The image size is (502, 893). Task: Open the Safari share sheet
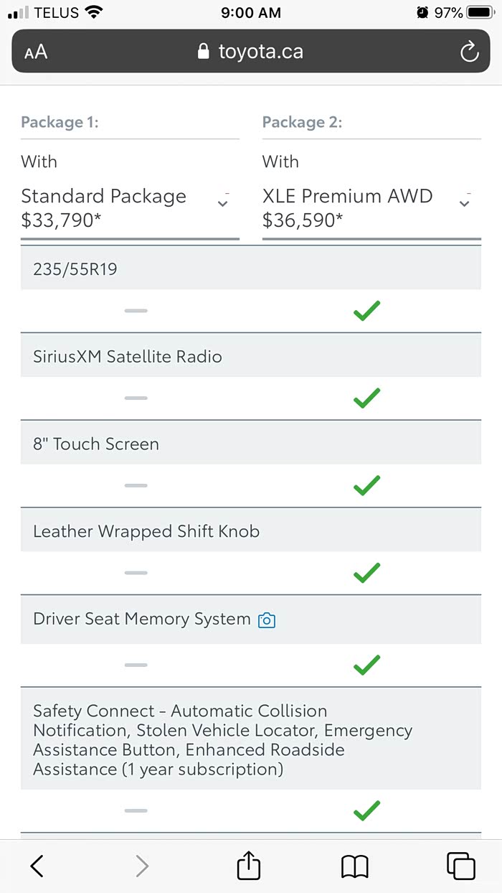248,865
